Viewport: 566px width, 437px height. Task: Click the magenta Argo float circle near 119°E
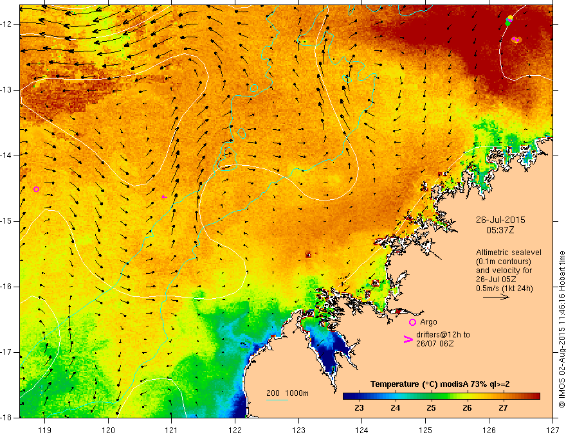coord(36,190)
